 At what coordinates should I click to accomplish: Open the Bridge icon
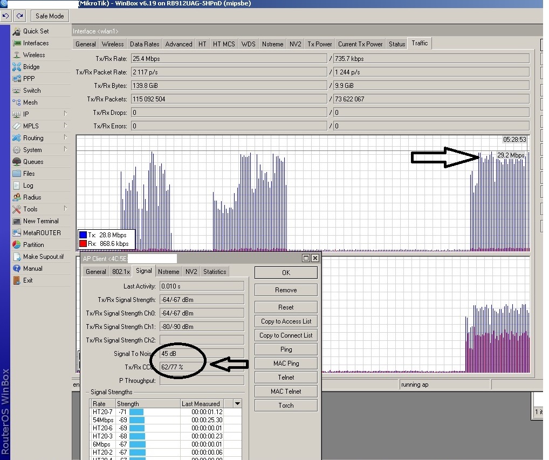point(17,67)
